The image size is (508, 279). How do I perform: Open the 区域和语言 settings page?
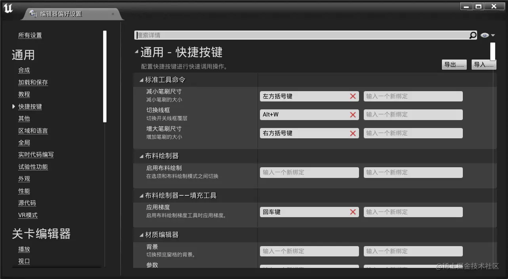pyautogui.click(x=33, y=131)
